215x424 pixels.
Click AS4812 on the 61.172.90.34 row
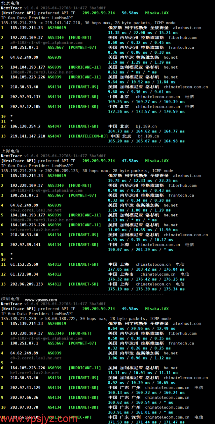[x=54, y=275]
